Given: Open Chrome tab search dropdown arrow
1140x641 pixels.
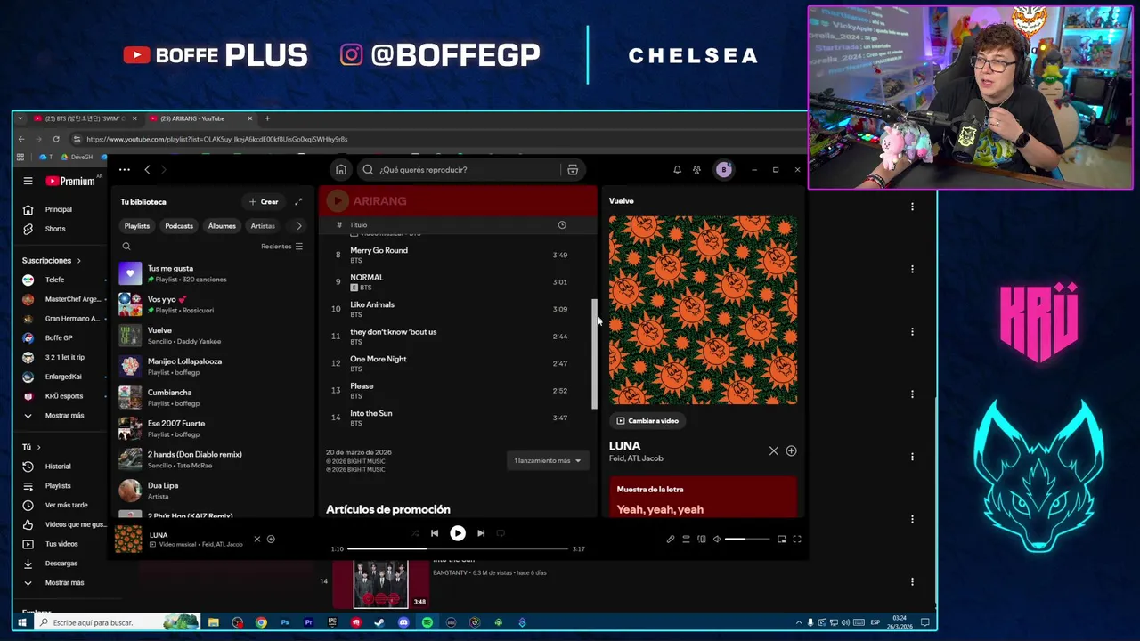Looking at the screenshot, I should [x=20, y=118].
